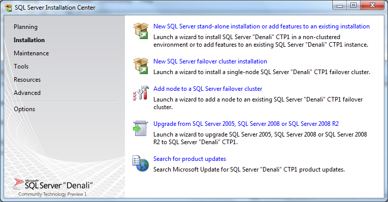This screenshot has height=202, width=388.
Task: Close the SQL Server Installation Center window
Action: (372, 6)
